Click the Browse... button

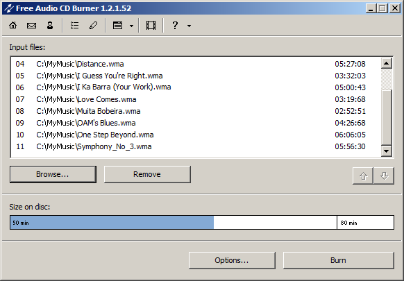pyautogui.click(x=53, y=174)
